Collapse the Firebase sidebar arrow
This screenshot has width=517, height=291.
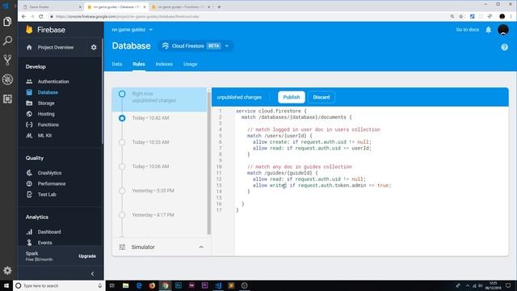click(x=92, y=273)
